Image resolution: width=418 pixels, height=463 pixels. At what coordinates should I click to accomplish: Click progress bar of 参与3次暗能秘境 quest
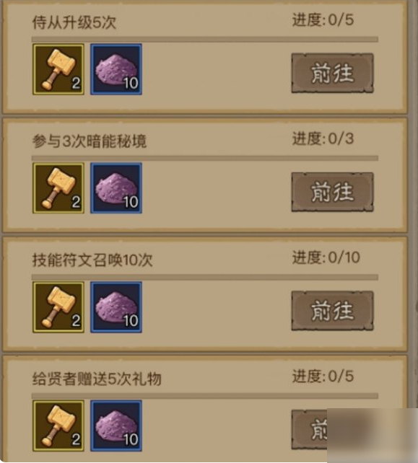pyautogui.click(x=205, y=158)
